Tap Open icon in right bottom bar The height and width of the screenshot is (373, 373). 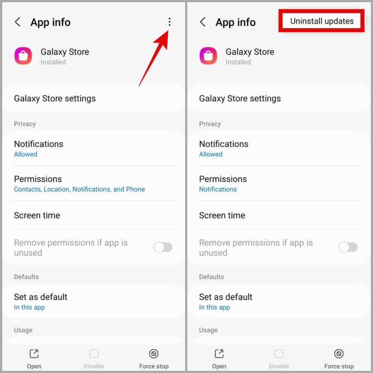point(219,354)
